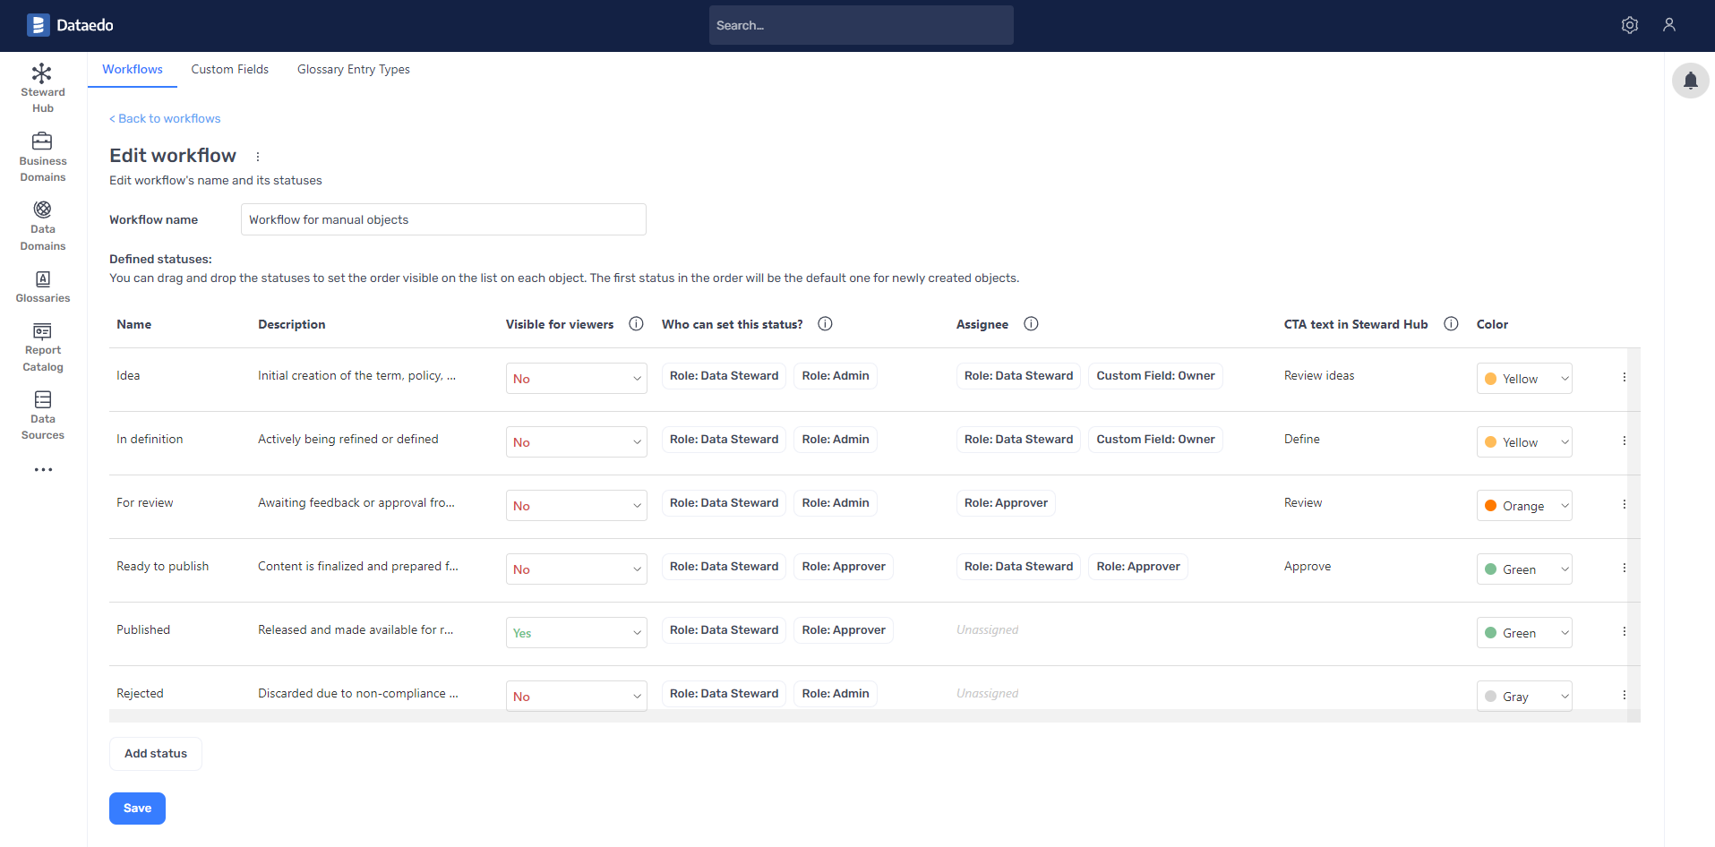Open Glossaries in sidebar
The height and width of the screenshot is (847, 1715).
(x=43, y=287)
